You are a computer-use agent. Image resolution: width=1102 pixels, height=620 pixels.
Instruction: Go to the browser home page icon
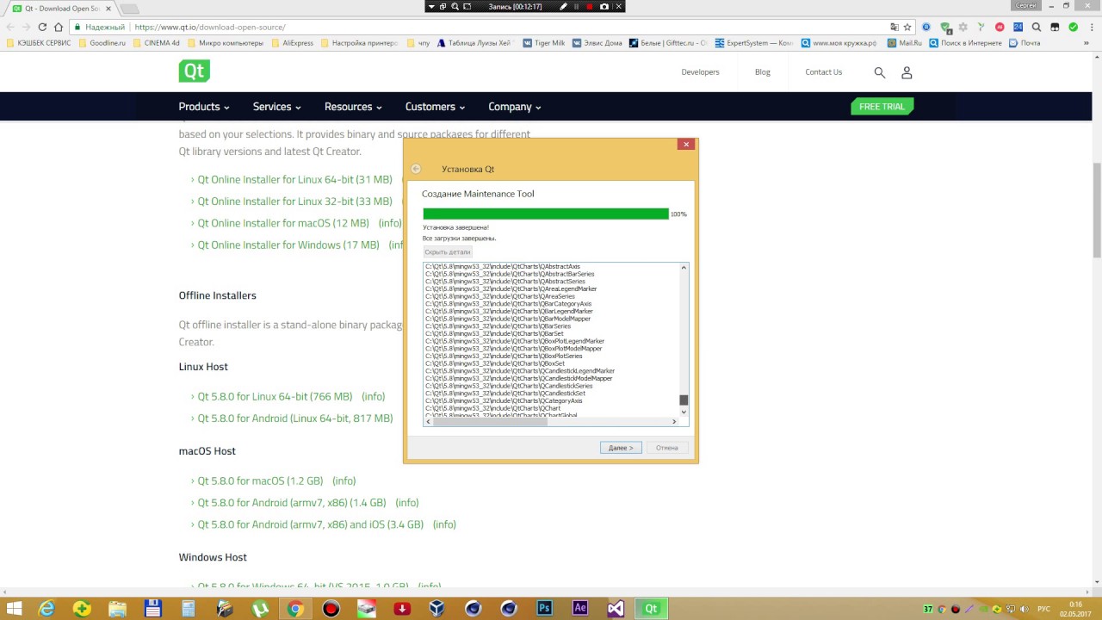[59, 27]
